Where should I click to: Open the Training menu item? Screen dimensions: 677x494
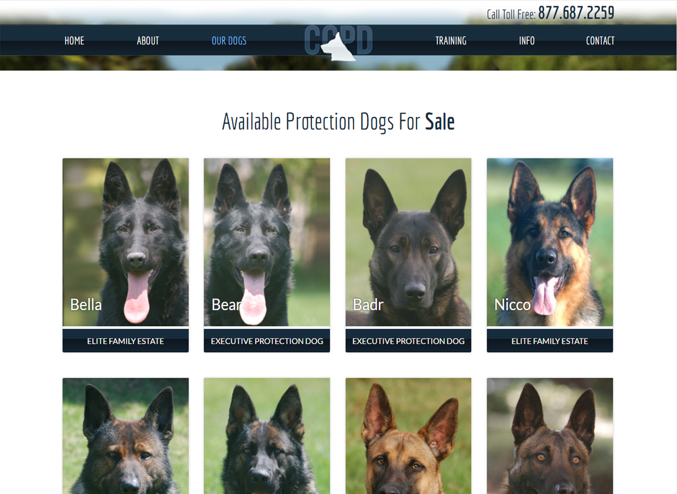tap(451, 40)
